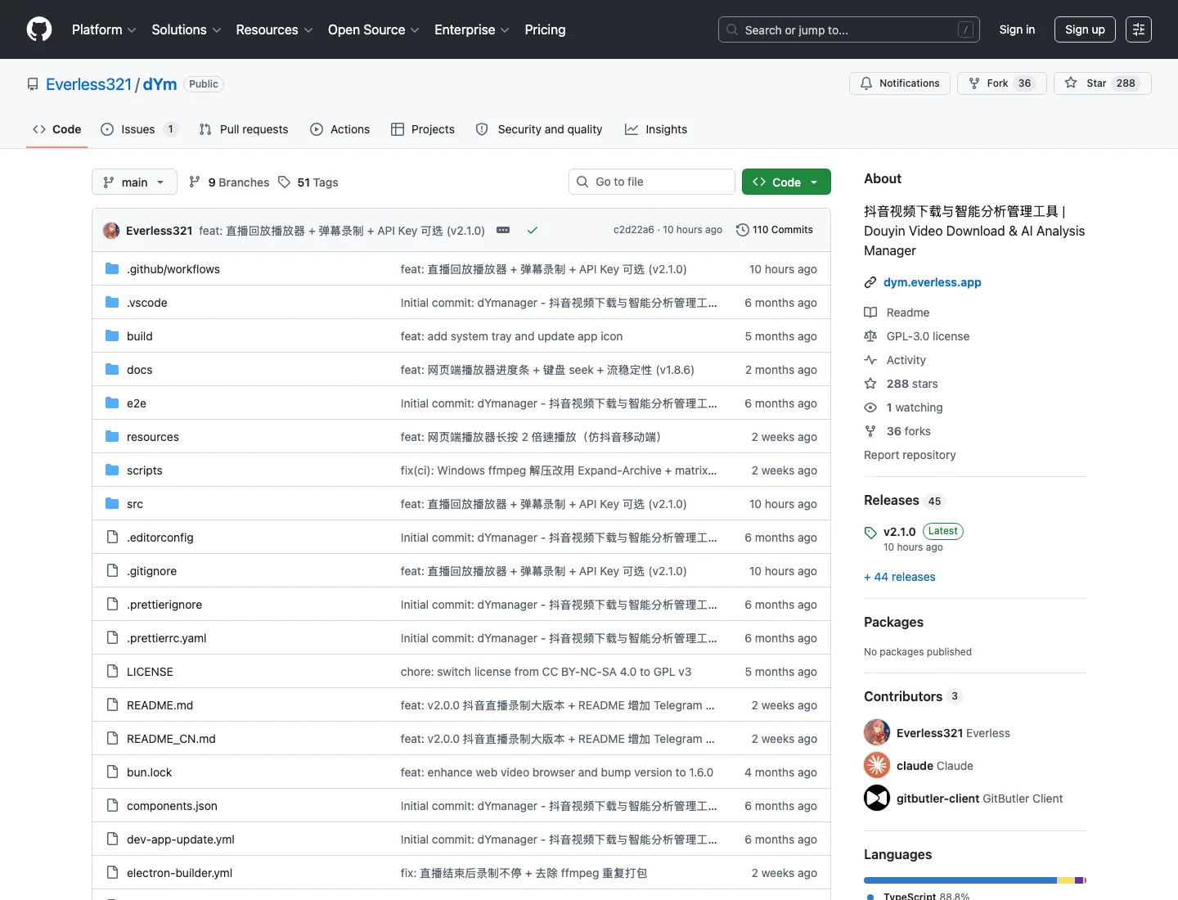The width and height of the screenshot is (1178, 900).
Task: Open the Security and quality tab
Action: pos(539,129)
